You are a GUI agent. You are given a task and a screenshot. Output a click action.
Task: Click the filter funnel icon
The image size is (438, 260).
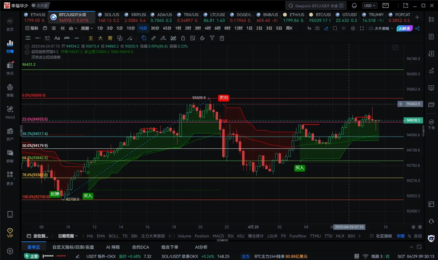(x=212, y=38)
